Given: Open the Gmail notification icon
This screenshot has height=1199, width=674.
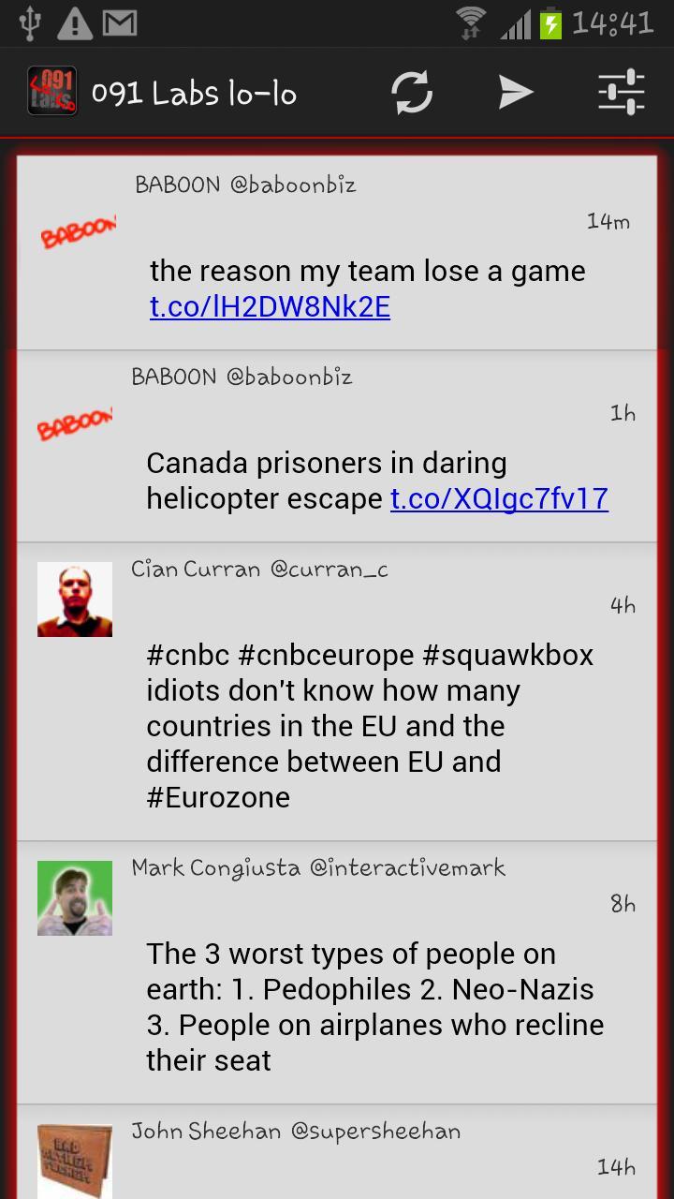Looking at the screenshot, I should point(120,23).
